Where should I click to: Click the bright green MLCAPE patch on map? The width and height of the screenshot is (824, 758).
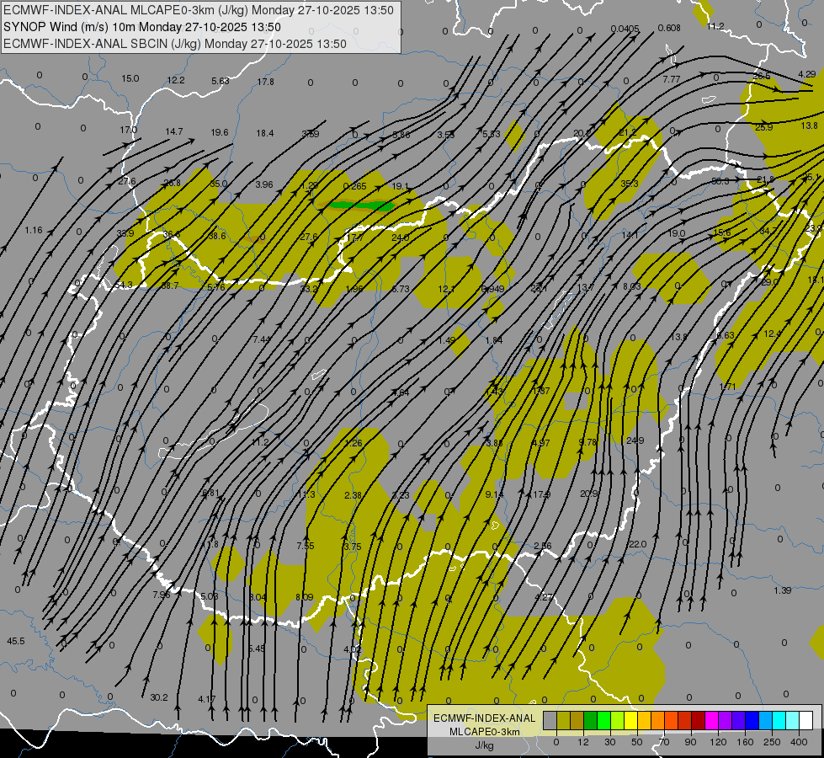(360, 206)
